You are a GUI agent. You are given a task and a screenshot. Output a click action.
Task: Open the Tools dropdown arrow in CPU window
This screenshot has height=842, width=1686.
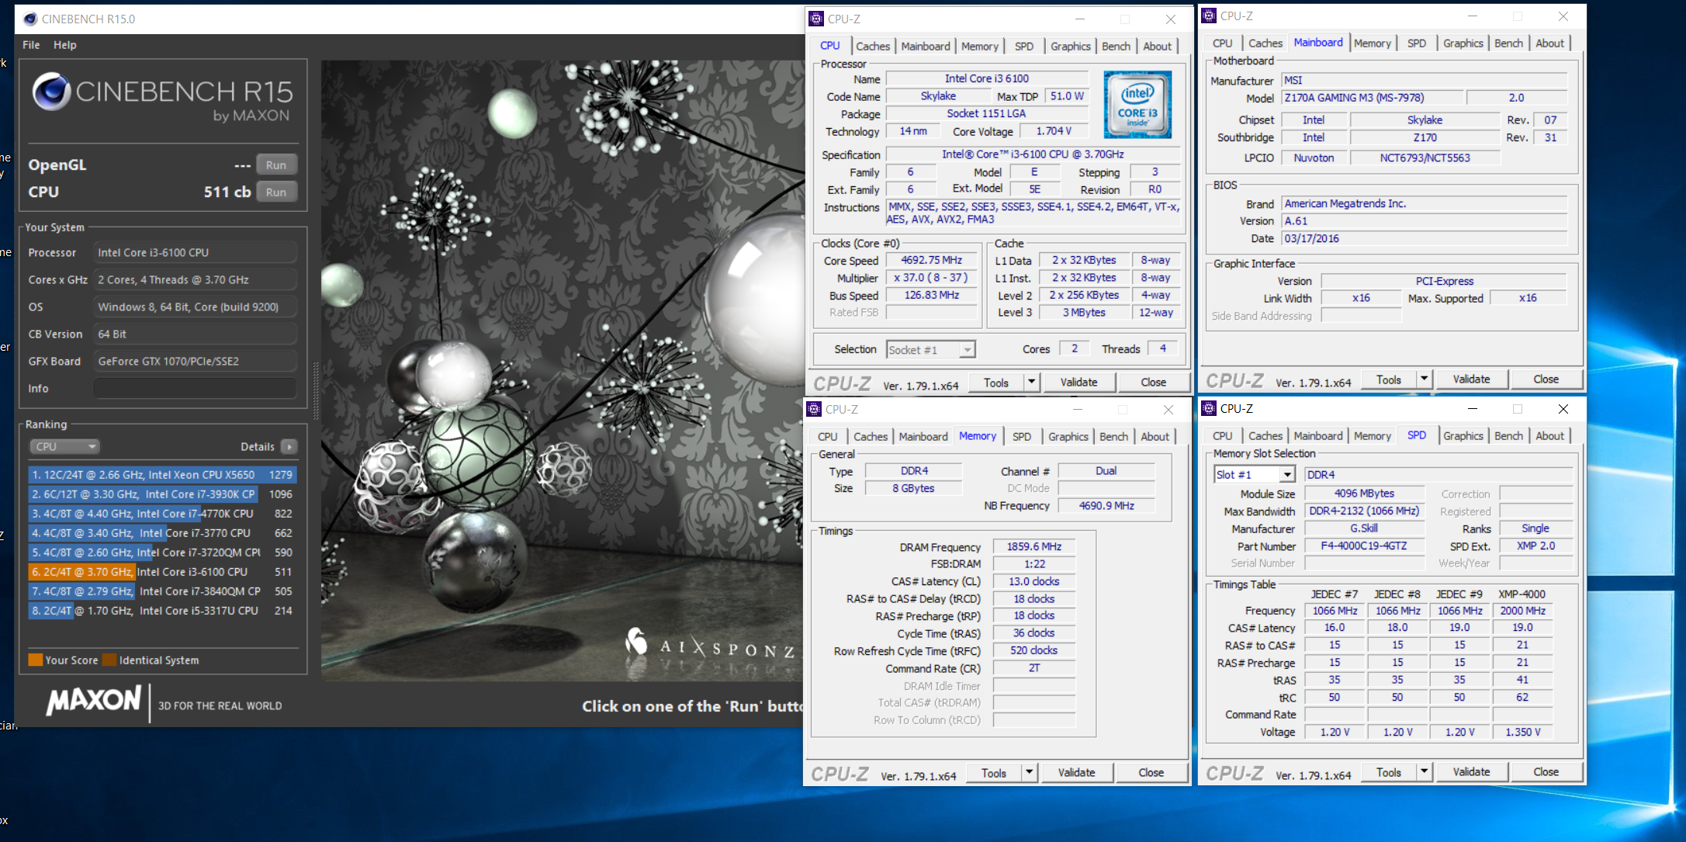(1031, 382)
